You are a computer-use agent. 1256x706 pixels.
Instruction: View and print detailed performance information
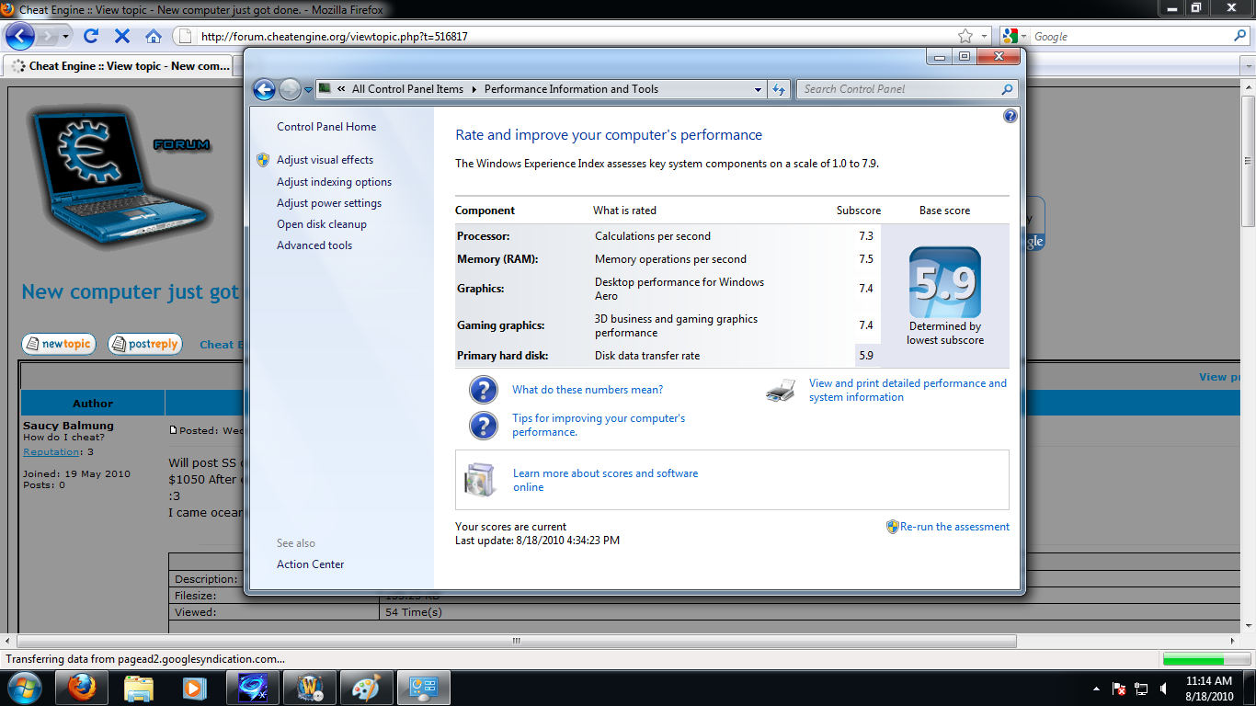(x=908, y=390)
